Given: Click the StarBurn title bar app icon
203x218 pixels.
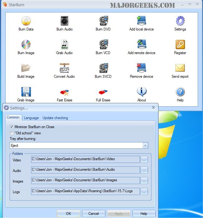Looking at the screenshot, I should click(x=5, y=4).
